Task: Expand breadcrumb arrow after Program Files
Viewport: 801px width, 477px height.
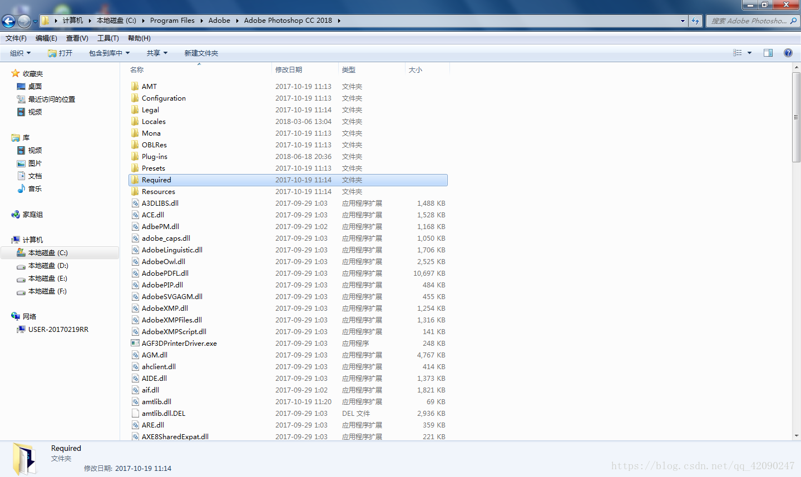Action: (x=202, y=21)
